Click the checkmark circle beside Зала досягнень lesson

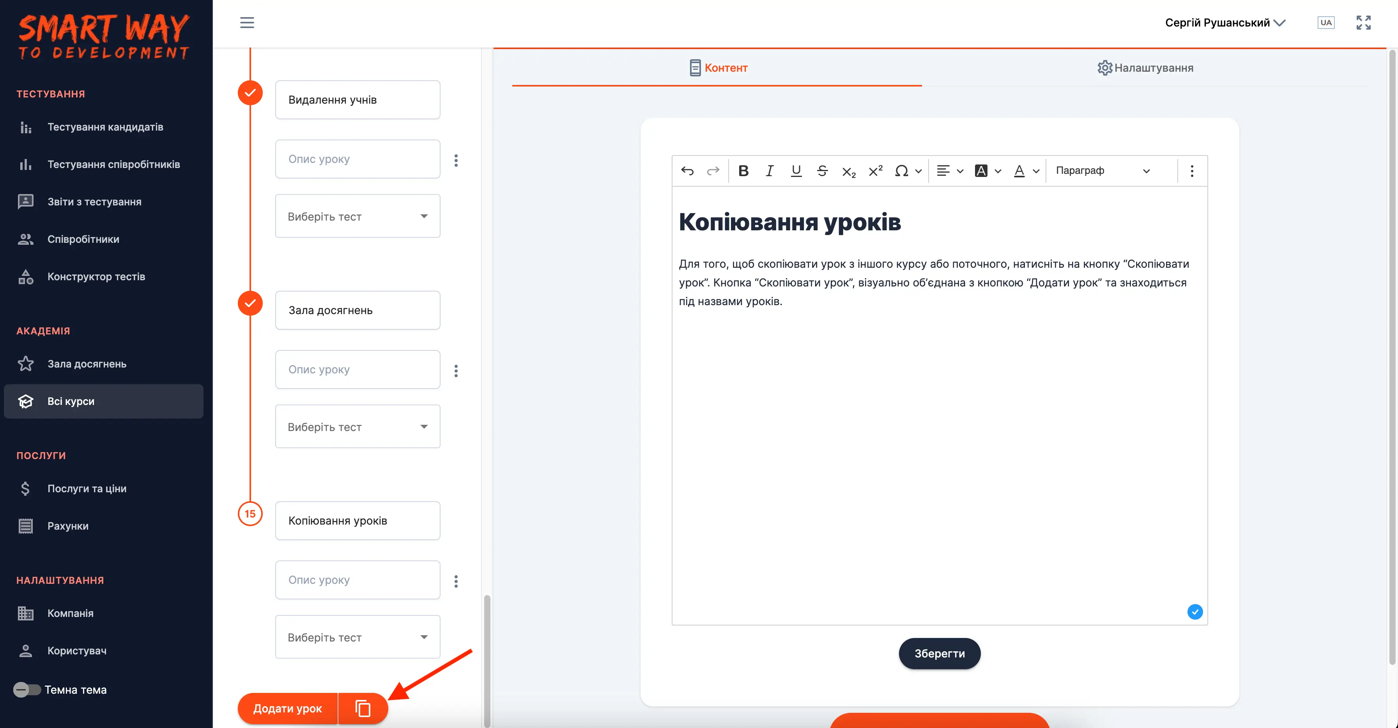point(250,303)
